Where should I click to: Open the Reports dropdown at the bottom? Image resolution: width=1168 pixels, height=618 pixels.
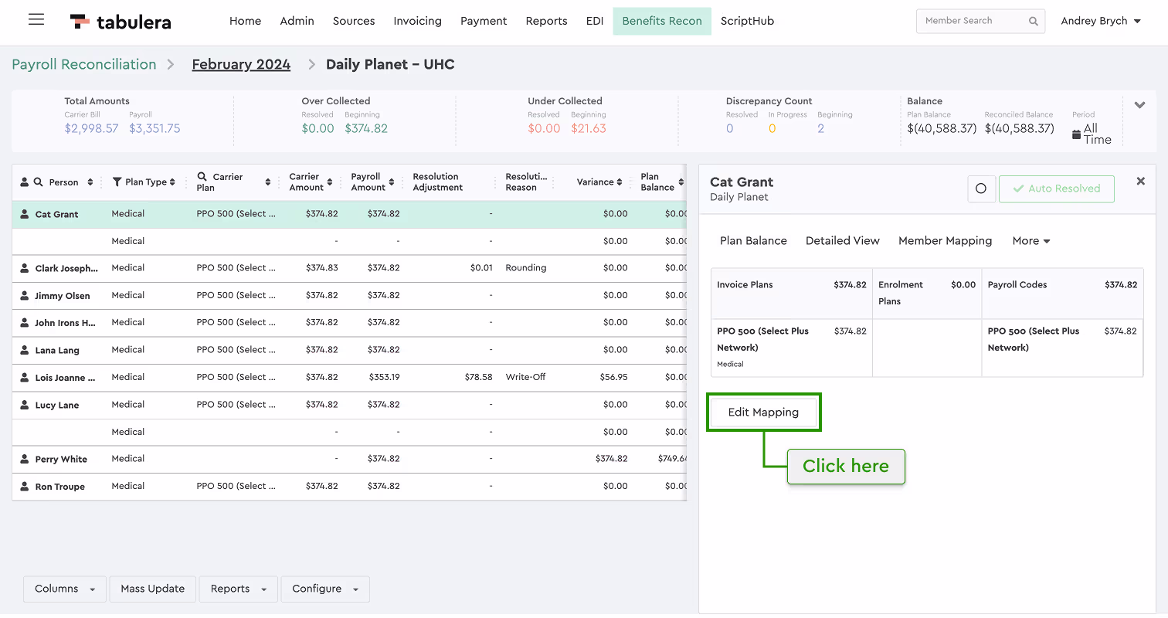(x=239, y=589)
